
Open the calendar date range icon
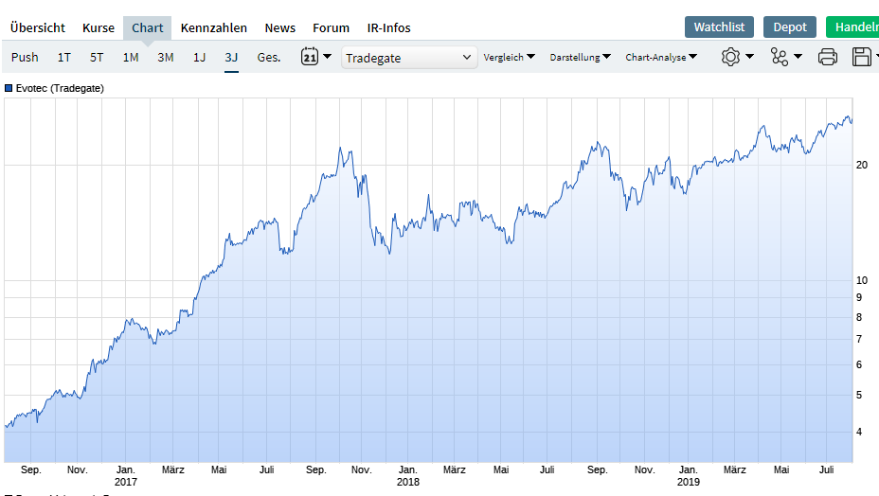click(x=310, y=57)
